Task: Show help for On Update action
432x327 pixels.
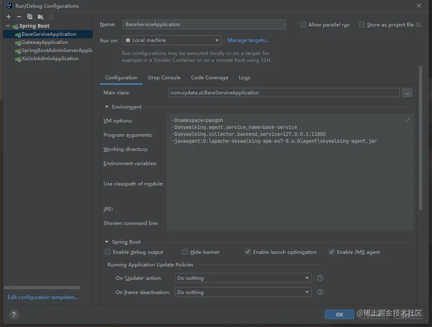Action: coord(320,278)
